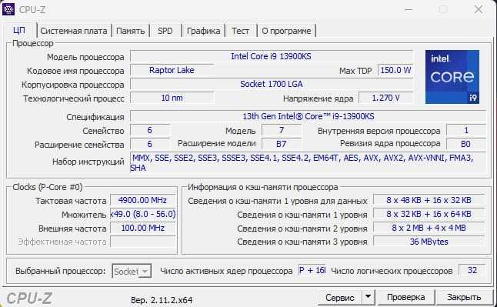
Task: Click the Закрыть button
Action: [465, 297]
